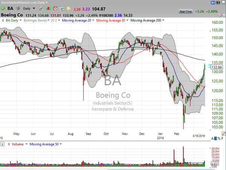The width and height of the screenshot is (226, 170).
Task: Open the color wheel palette icon
Action: coord(220,15)
